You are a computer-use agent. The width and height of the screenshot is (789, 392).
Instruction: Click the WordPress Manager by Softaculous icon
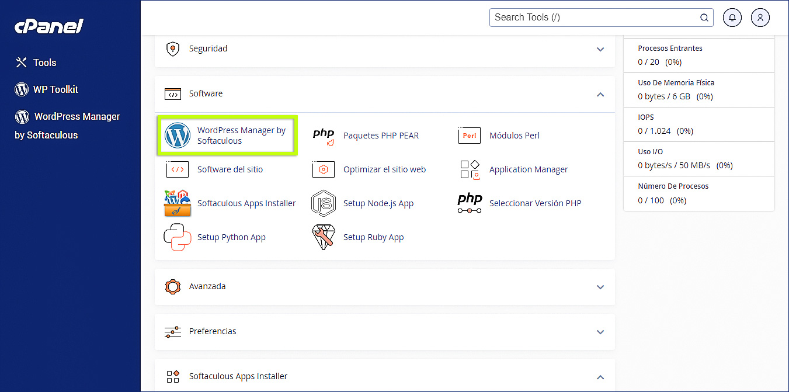pos(178,136)
